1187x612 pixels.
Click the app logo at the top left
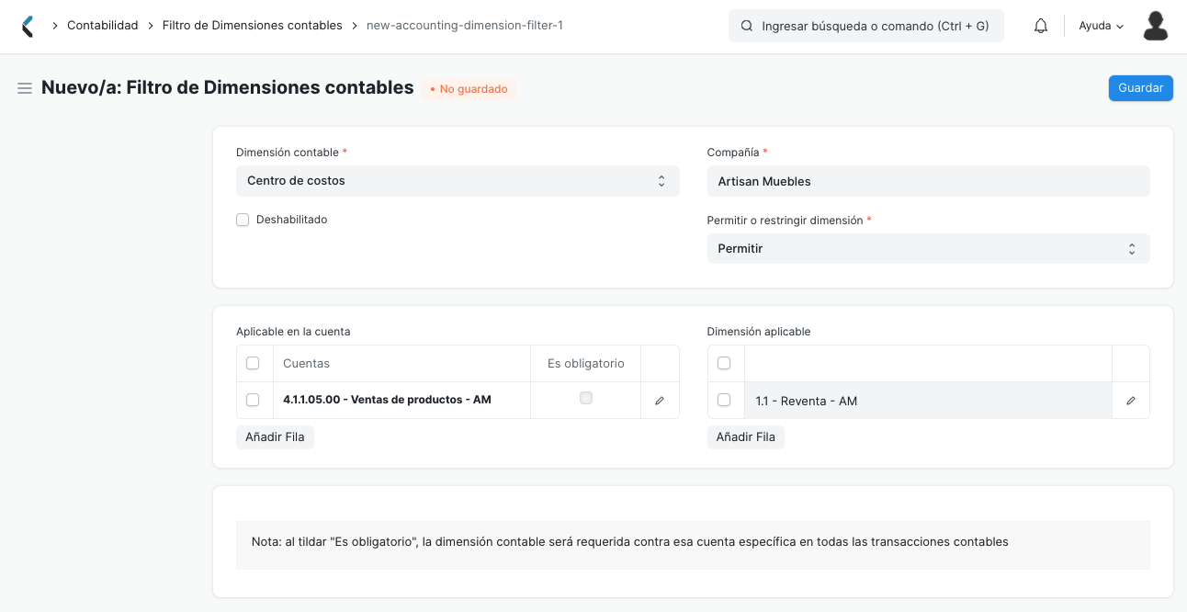point(27,26)
